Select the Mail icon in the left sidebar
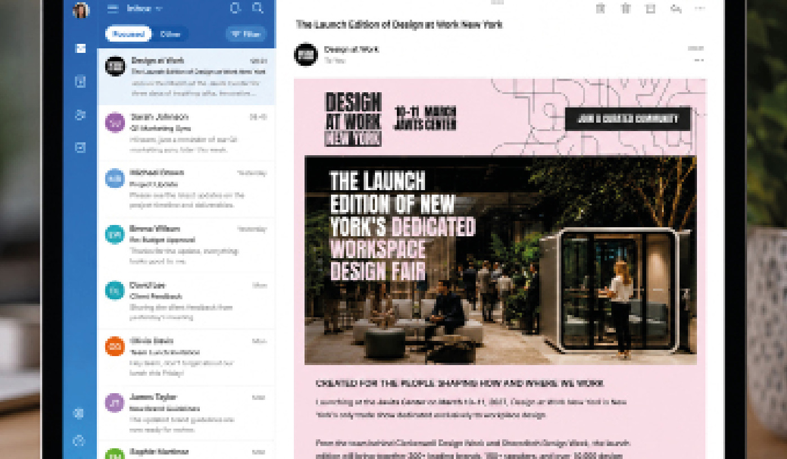 coord(80,49)
